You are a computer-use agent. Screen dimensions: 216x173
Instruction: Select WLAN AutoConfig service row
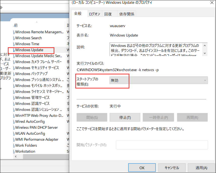[41, 134]
